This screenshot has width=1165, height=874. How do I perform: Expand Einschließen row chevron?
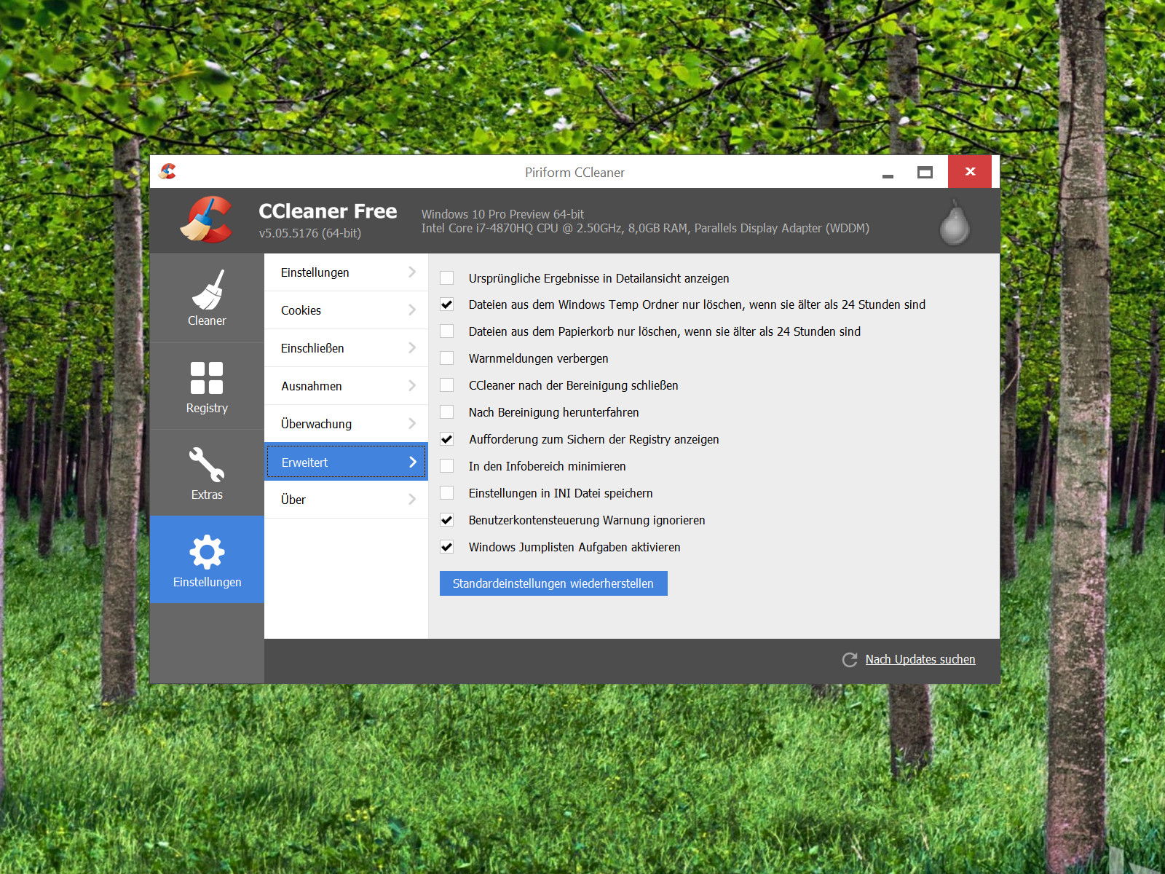[x=412, y=347]
